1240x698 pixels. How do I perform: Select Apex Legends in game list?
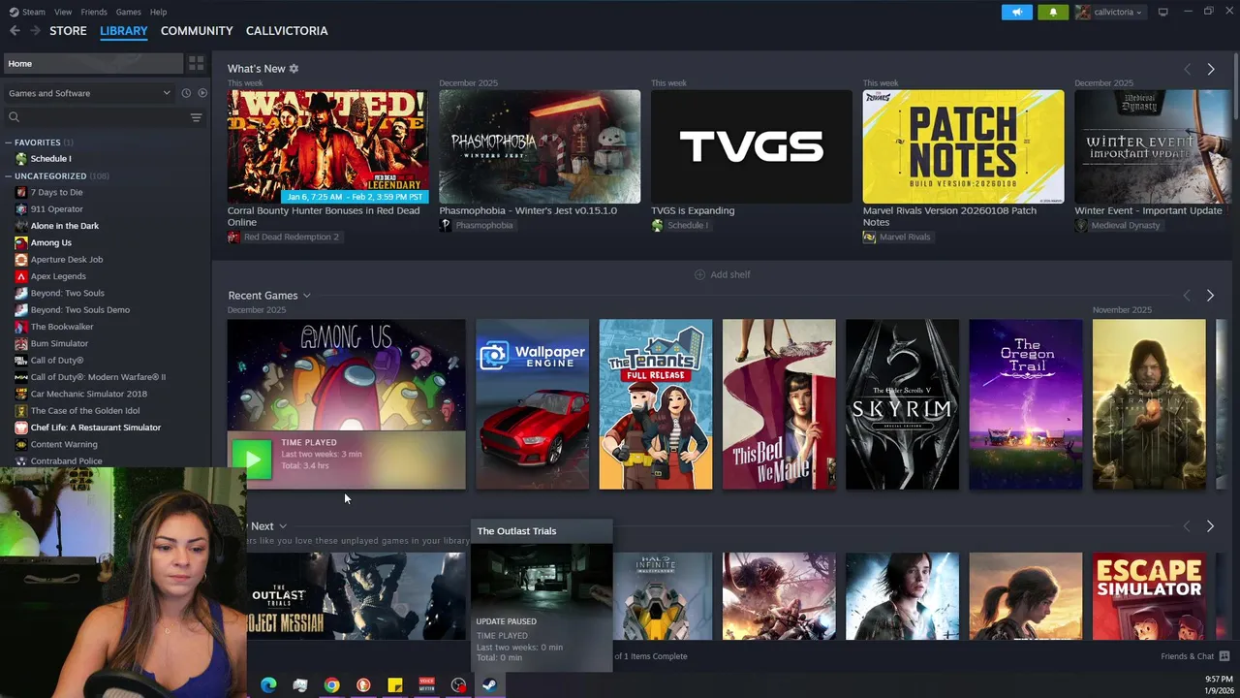pos(58,276)
